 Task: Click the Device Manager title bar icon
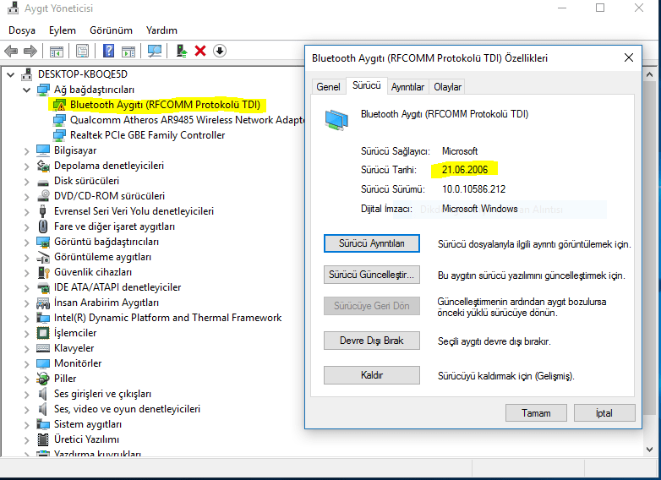[x=13, y=8]
